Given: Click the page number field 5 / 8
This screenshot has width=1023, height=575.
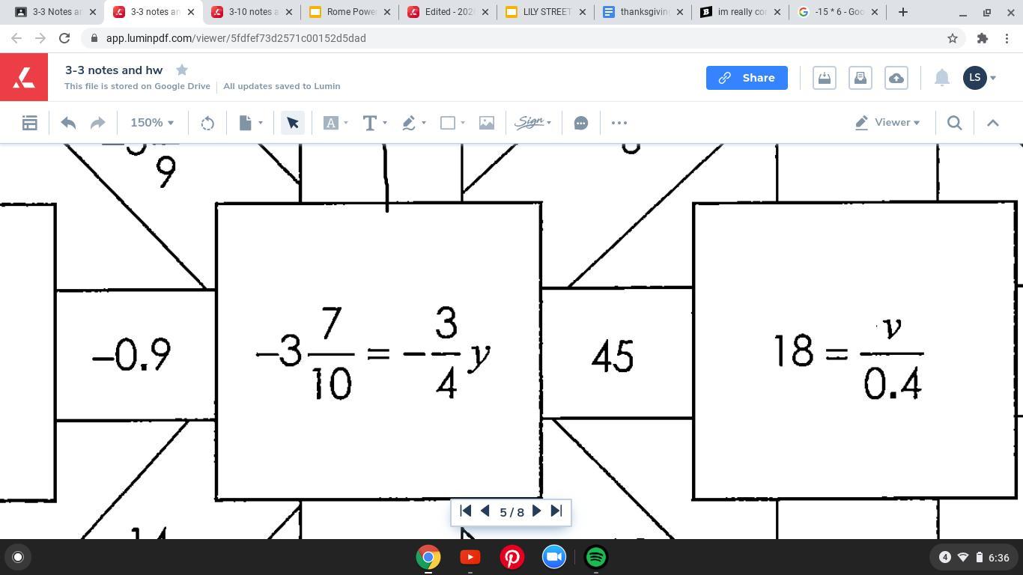Looking at the screenshot, I should point(511,512).
